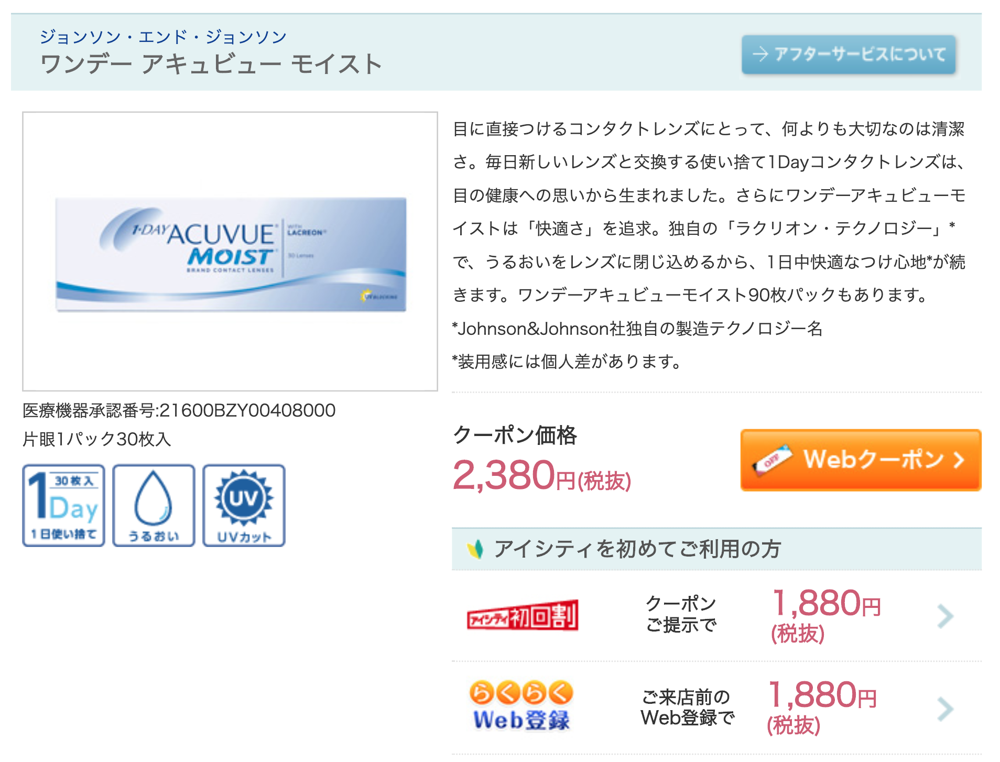Image resolution: width=1000 pixels, height=762 pixels.
Task: Click the Acuvue Moist product box image
Action: click(x=231, y=254)
